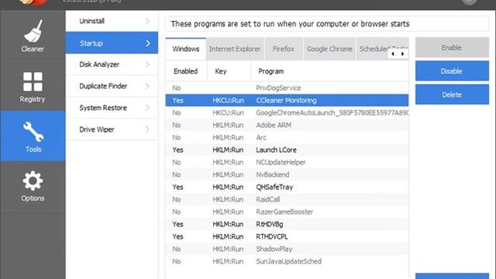Viewport: 496px width, 279px height.
Task: Click the Drive Wiper chevron arrow
Action: point(147,129)
